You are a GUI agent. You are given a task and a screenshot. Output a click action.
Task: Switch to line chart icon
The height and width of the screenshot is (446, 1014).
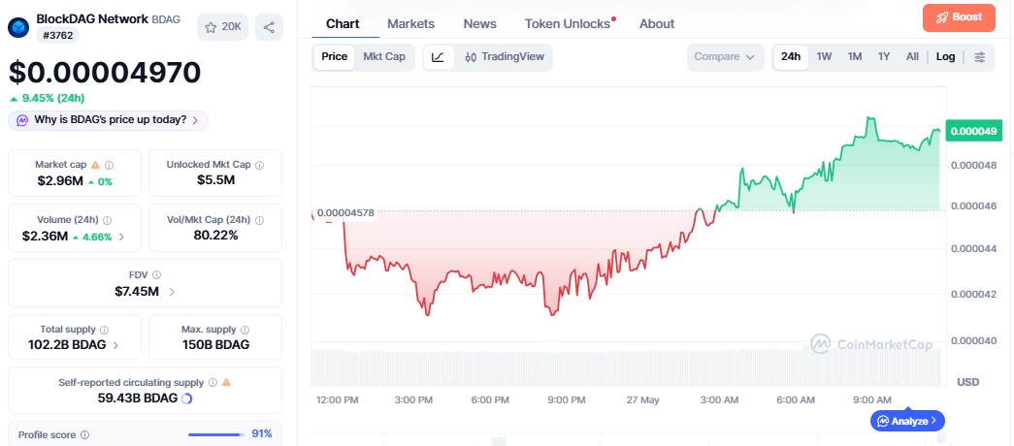(438, 57)
